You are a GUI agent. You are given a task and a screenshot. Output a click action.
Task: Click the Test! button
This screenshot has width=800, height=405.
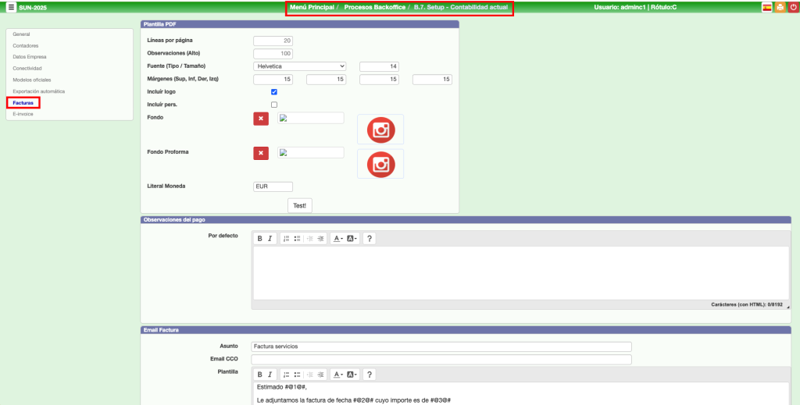coord(300,205)
